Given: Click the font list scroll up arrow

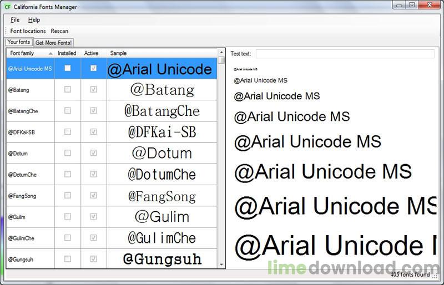Looking at the screenshot, I should [221, 53].
